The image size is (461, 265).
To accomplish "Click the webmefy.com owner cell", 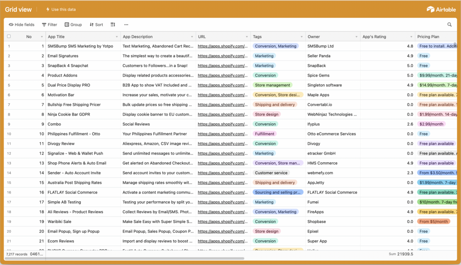I will pyautogui.click(x=333, y=173).
